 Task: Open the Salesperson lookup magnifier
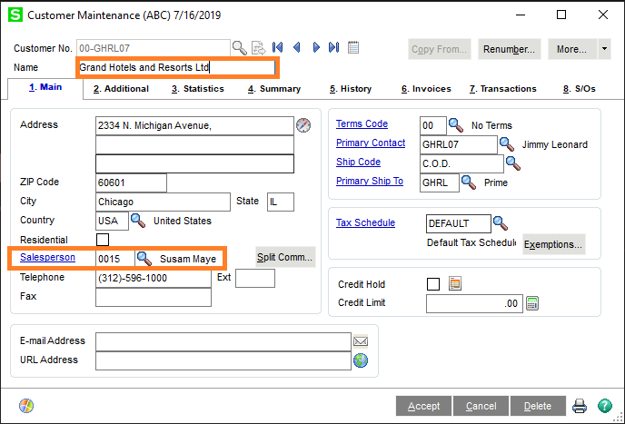(x=144, y=259)
